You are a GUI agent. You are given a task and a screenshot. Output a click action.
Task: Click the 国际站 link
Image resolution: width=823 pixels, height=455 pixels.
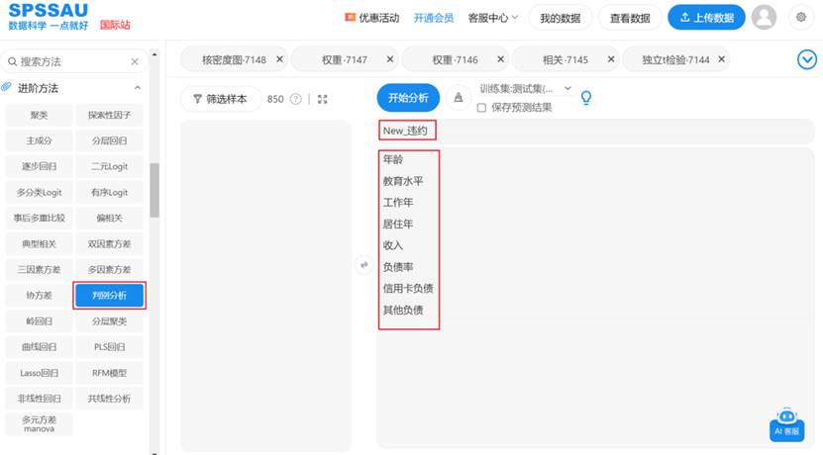pyautogui.click(x=115, y=25)
